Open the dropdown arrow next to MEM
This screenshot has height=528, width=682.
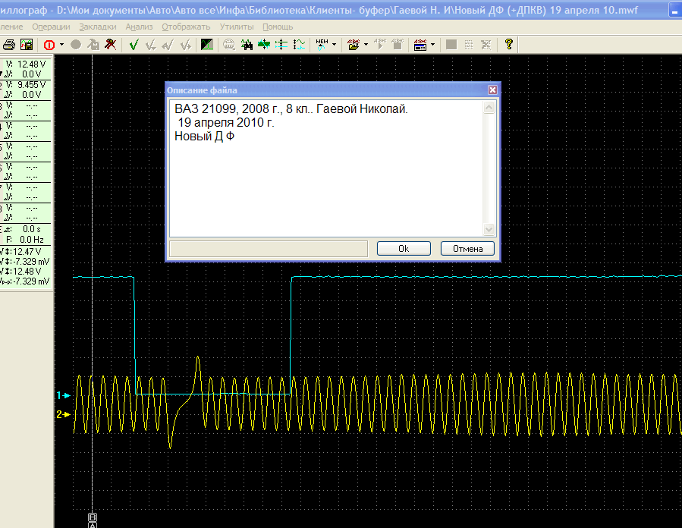334,44
